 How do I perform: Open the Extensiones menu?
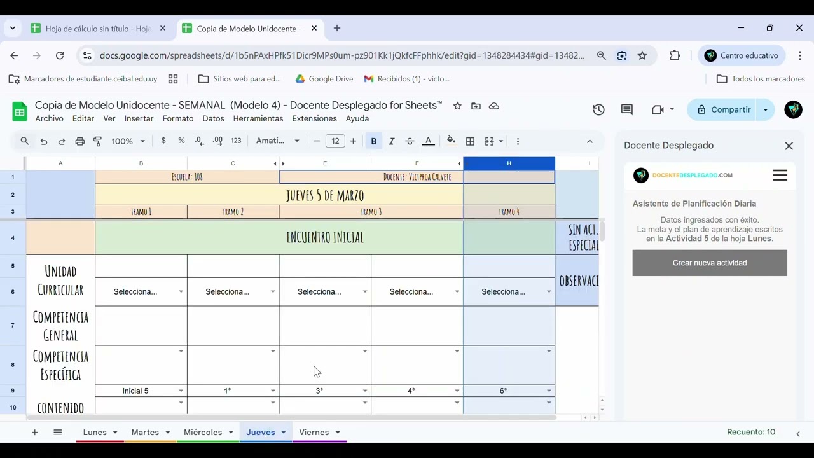(x=314, y=119)
